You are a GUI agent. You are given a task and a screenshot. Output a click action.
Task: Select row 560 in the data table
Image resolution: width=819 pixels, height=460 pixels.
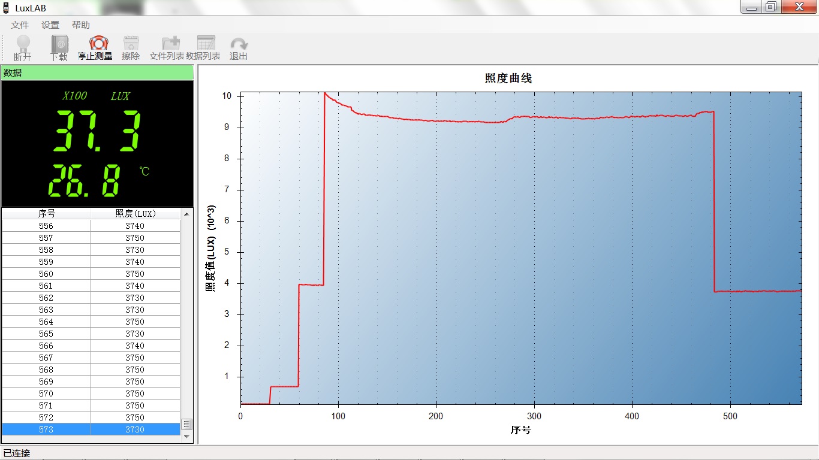(x=91, y=274)
